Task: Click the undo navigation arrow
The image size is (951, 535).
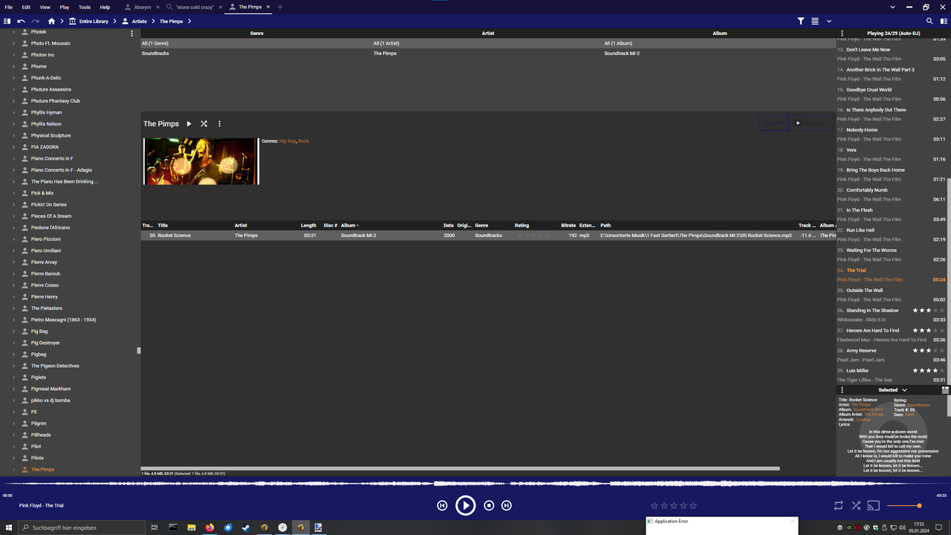Action: pyautogui.click(x=21, y=22)
